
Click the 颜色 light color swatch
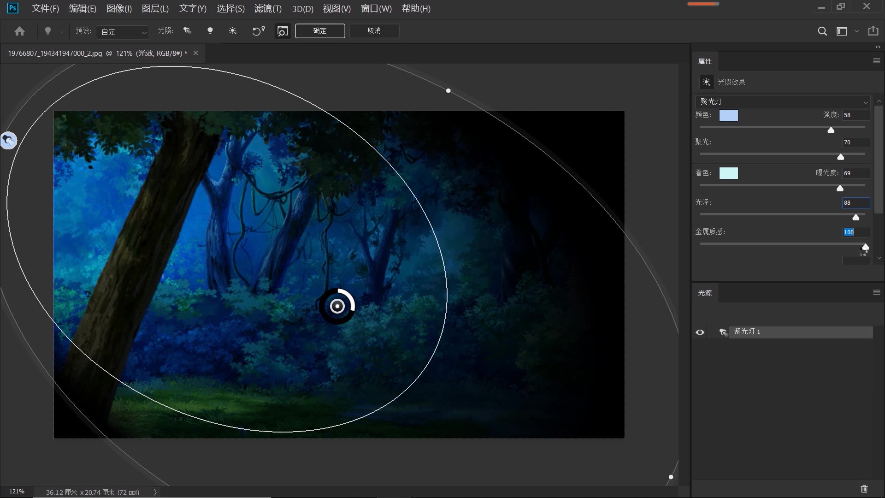(x=728, y=115)
